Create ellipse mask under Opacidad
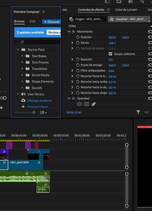Screen dimensions: 152x211 click(x=79, y=104)
